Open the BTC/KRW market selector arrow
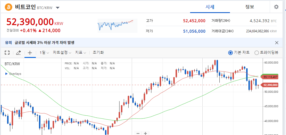Image resolution: width=286 pixels, height=135 pixels. (x=57, y=8)
